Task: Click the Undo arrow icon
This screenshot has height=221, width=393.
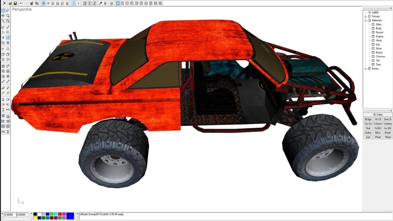Action: click(21, 3)
